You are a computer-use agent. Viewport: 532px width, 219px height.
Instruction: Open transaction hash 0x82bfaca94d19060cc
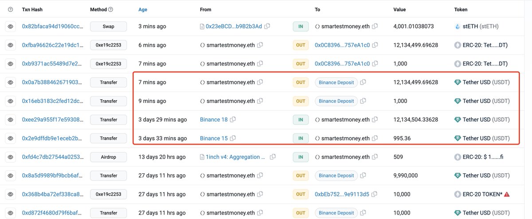(52, 27)
